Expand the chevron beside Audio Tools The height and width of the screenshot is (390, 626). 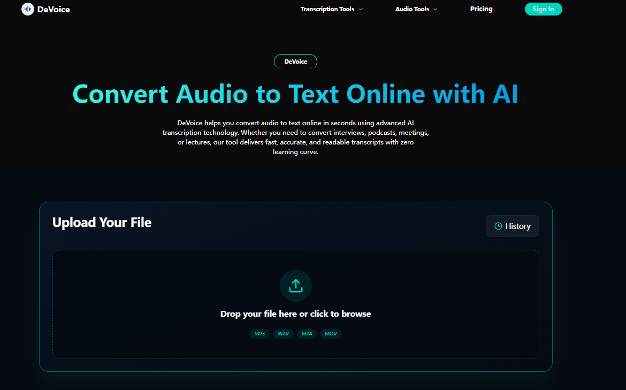coord(435,10)
